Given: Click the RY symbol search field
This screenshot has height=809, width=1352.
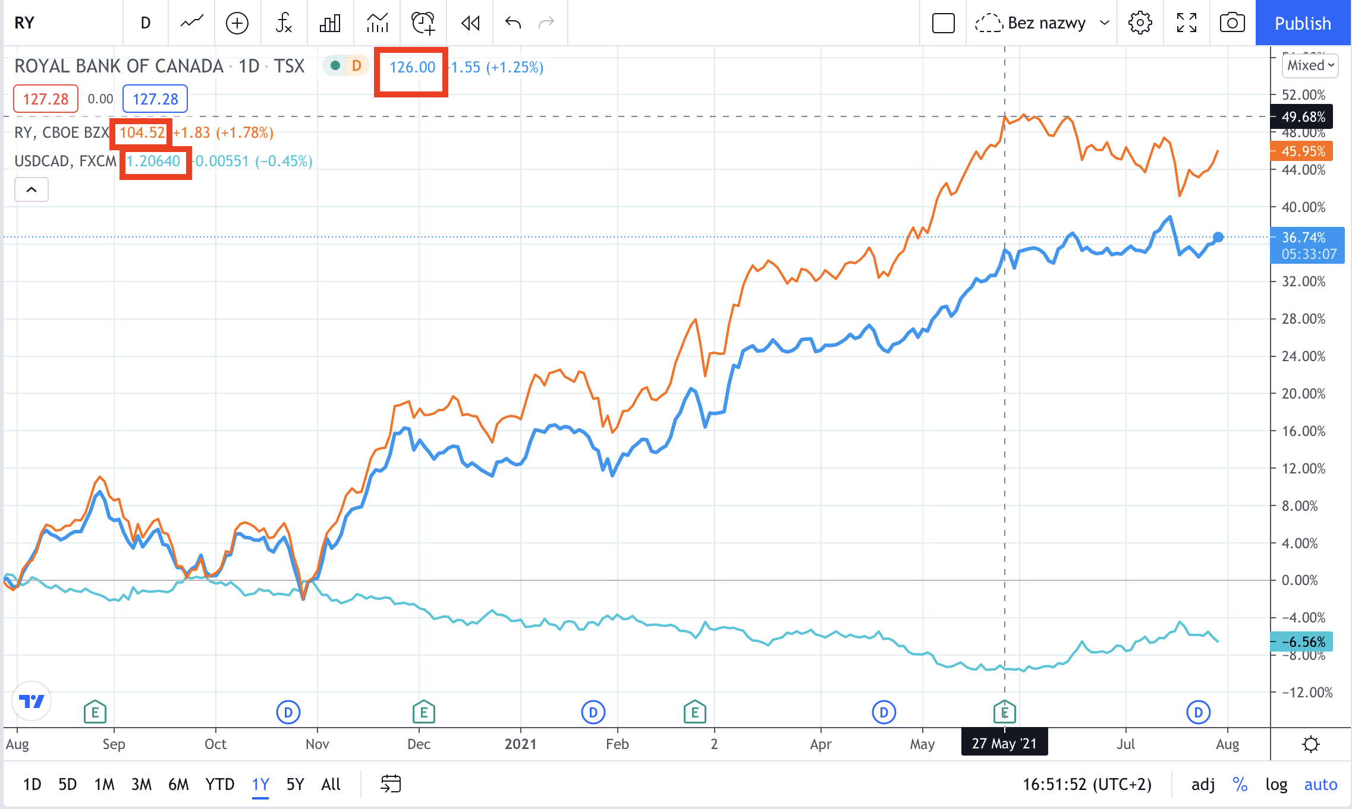Looking at the screenshot, I should 23,23.
